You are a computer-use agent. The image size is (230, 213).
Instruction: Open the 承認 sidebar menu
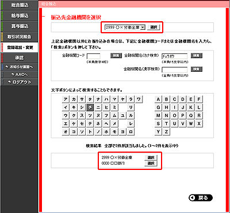coord(20,58)
